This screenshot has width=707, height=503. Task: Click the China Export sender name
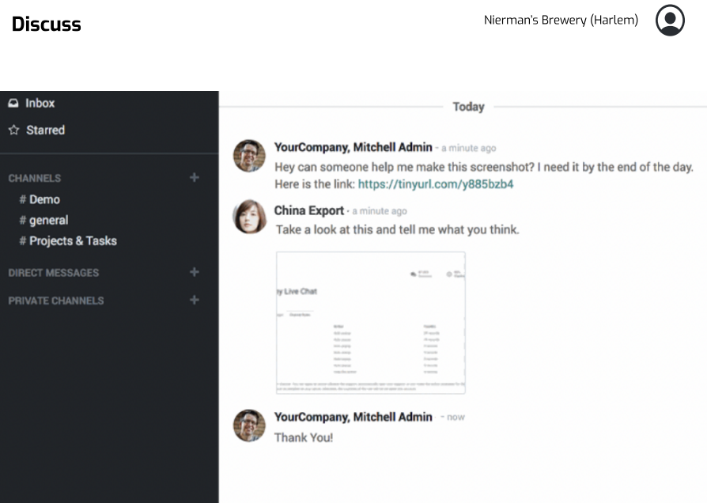[309, 210]
